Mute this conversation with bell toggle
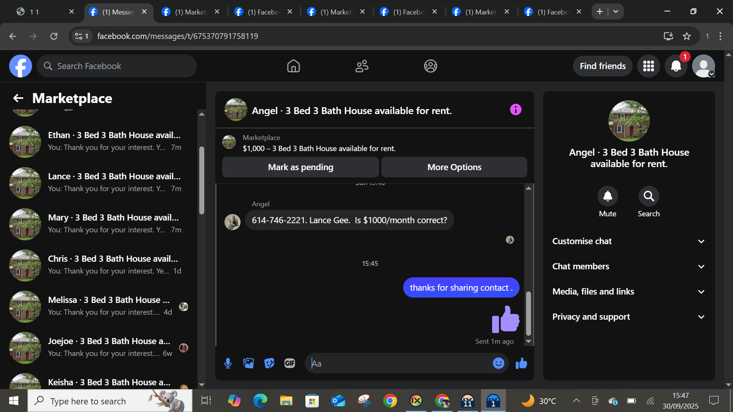 607,196
